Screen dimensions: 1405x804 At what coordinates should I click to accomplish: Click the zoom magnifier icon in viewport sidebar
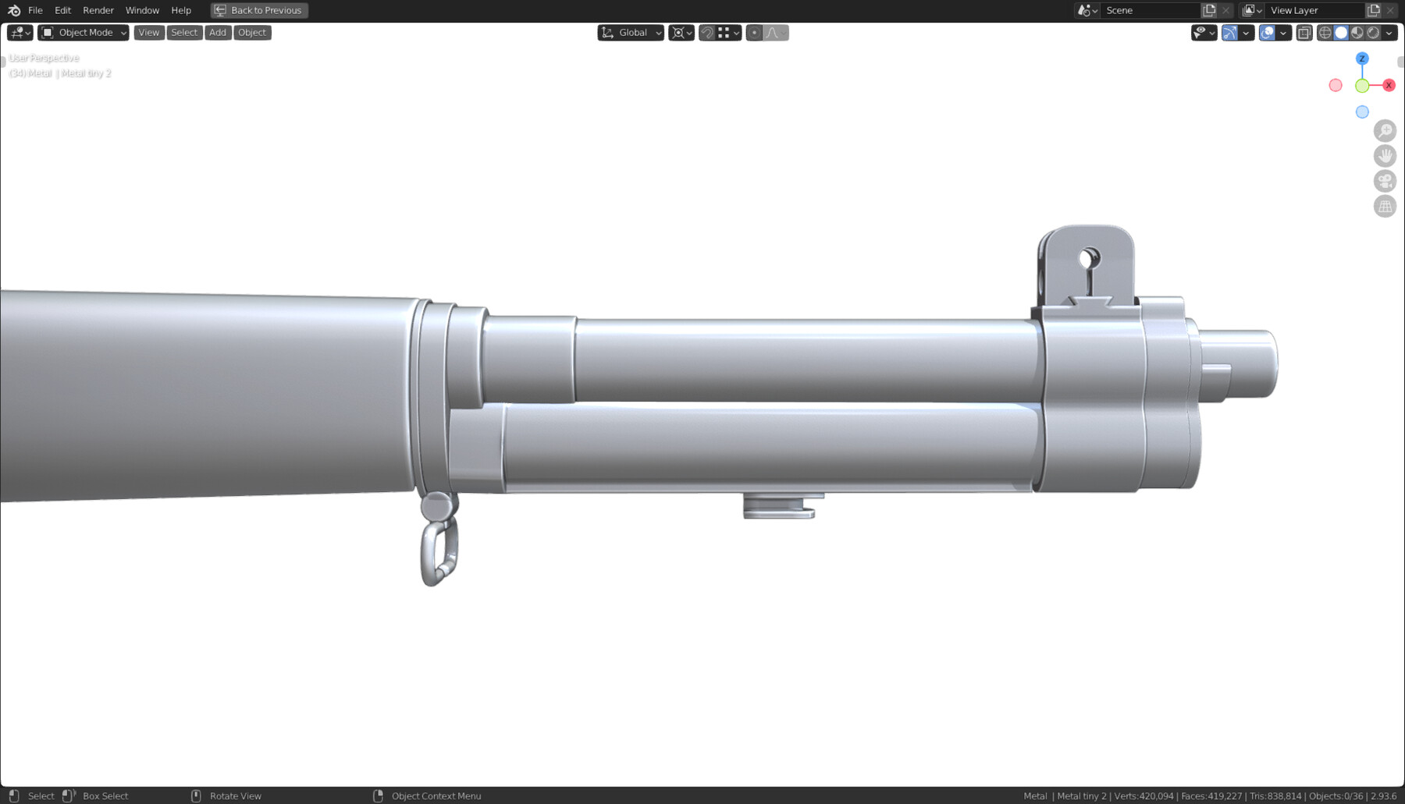[x=1385, y=130]
